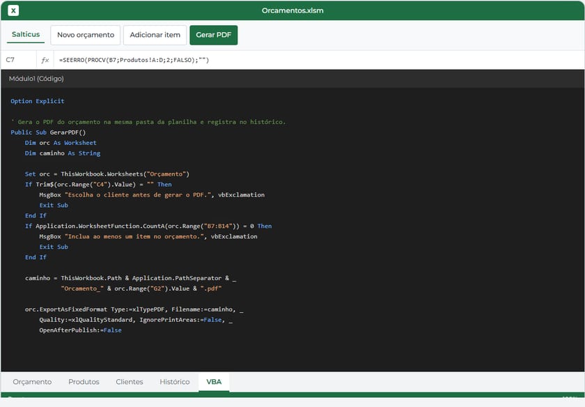The width and height of the screenshot is (585, 407).
Task: Click the Dim orc As Worksheet line
Action: point(61,143)
